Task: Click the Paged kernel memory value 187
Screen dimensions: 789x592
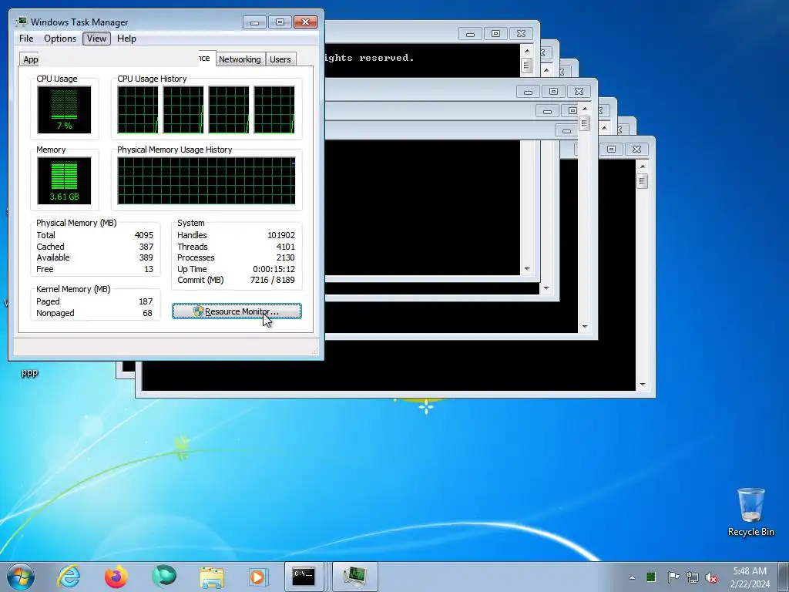Action: (x=146, y=301)
